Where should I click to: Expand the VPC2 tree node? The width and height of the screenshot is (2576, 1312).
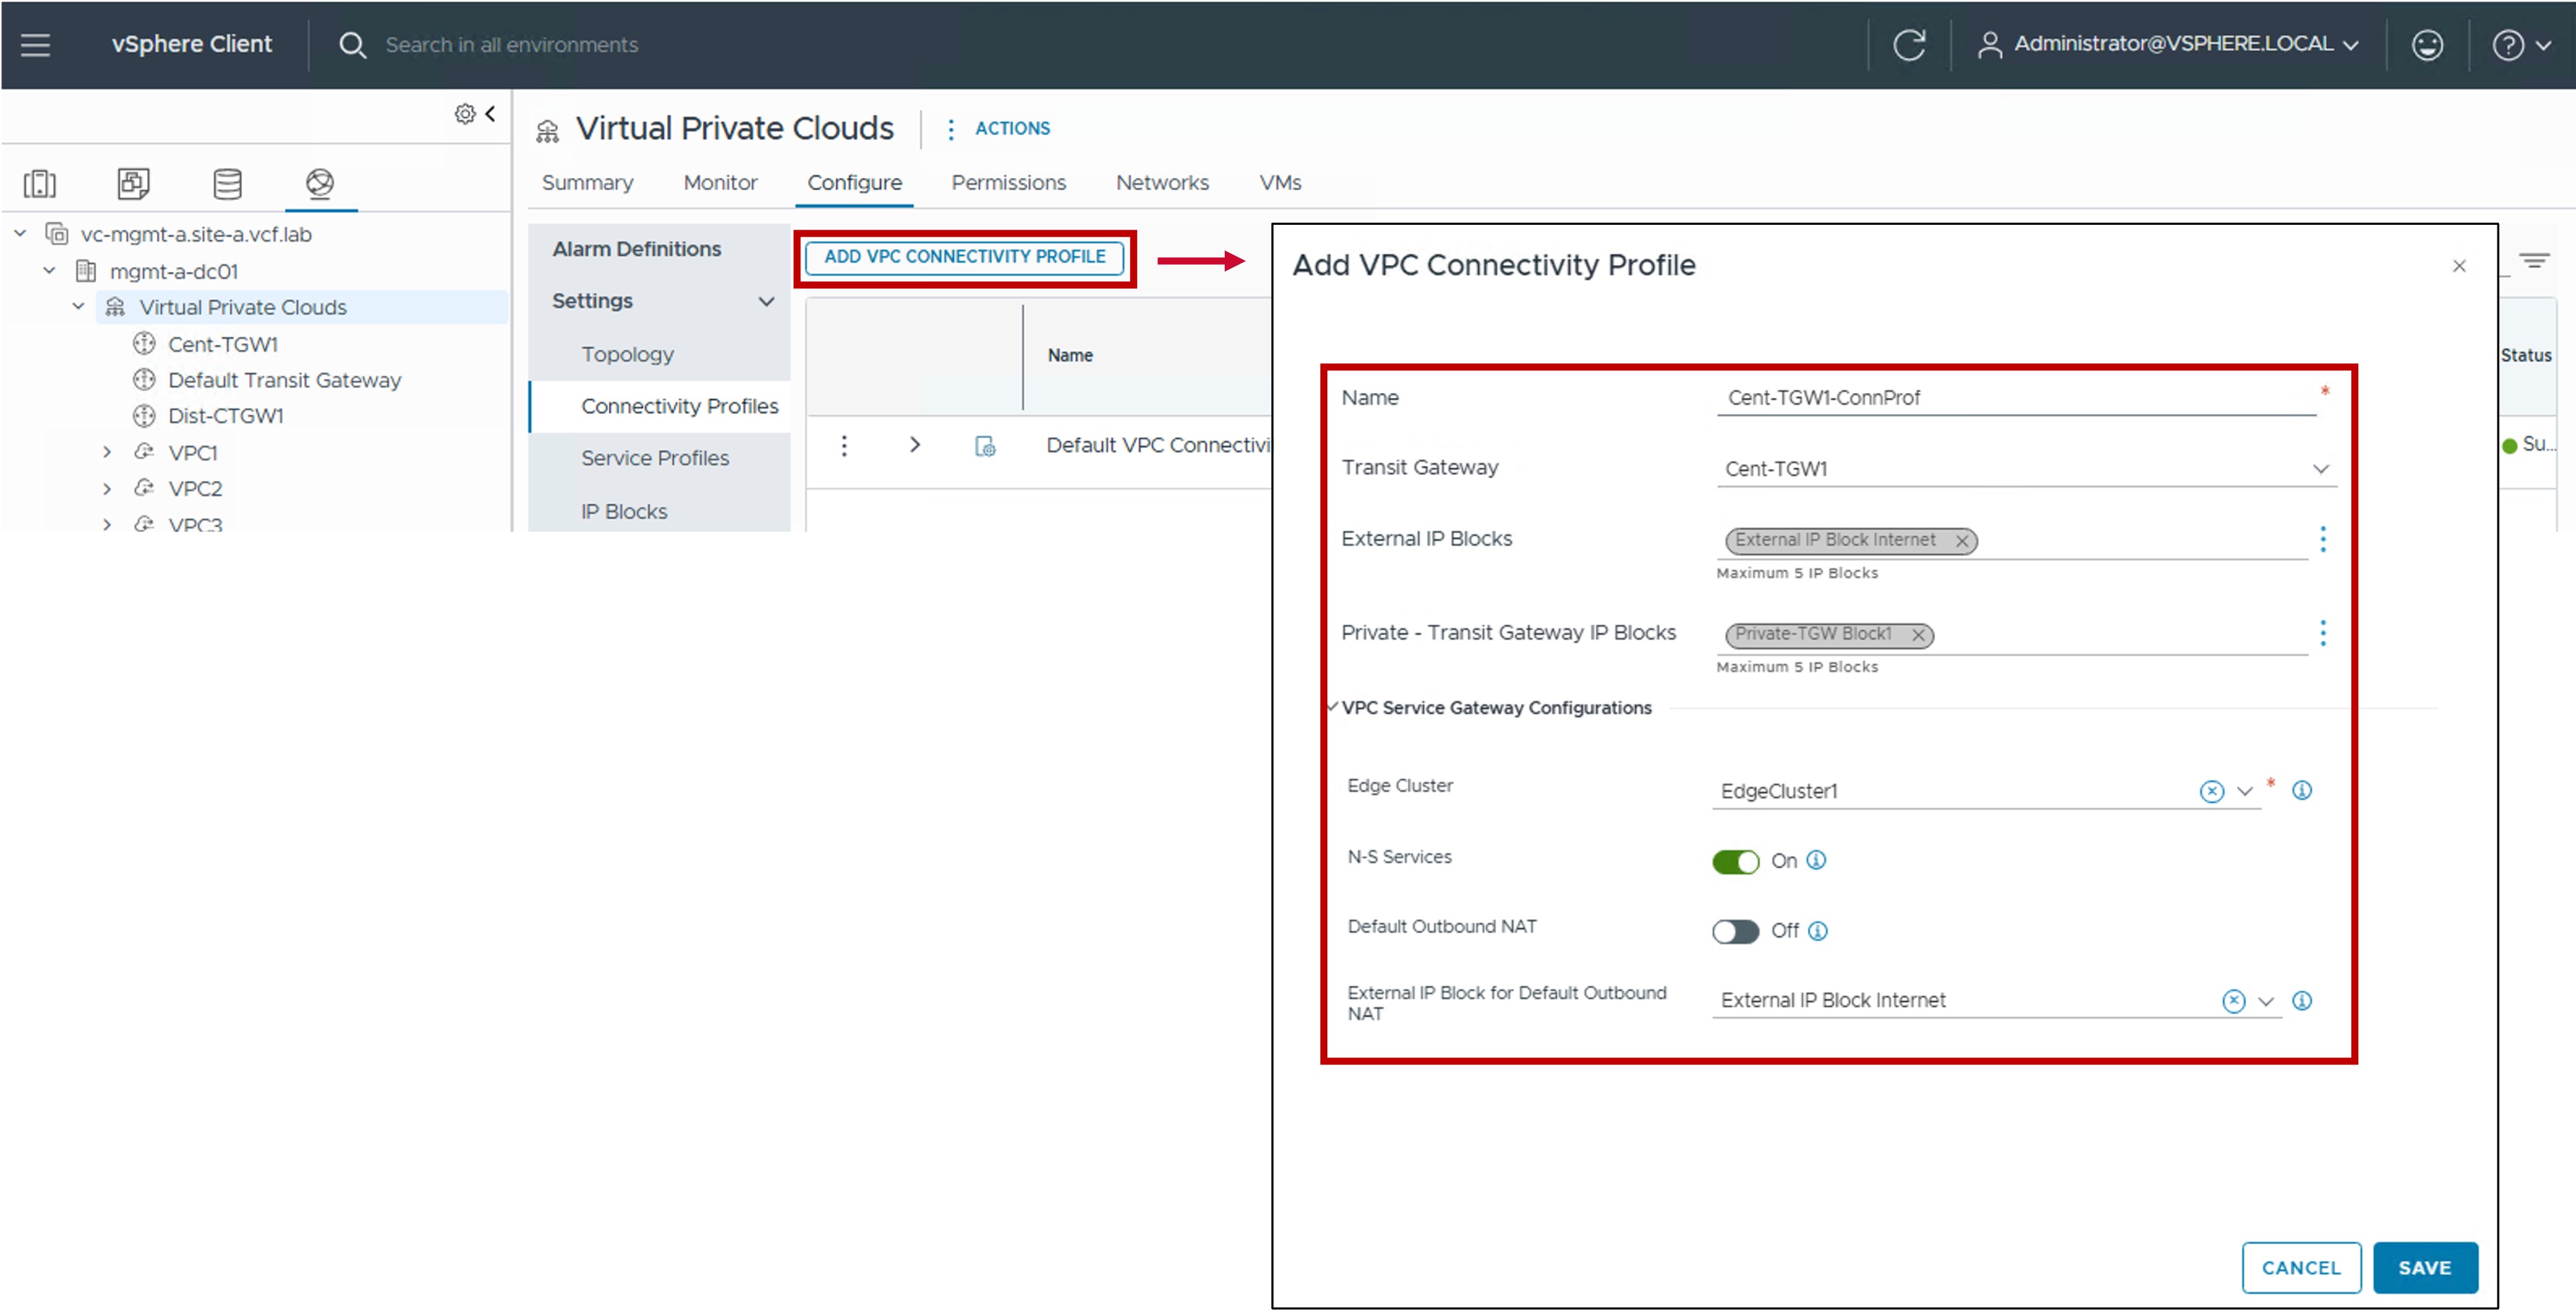(x=107, y=488)
